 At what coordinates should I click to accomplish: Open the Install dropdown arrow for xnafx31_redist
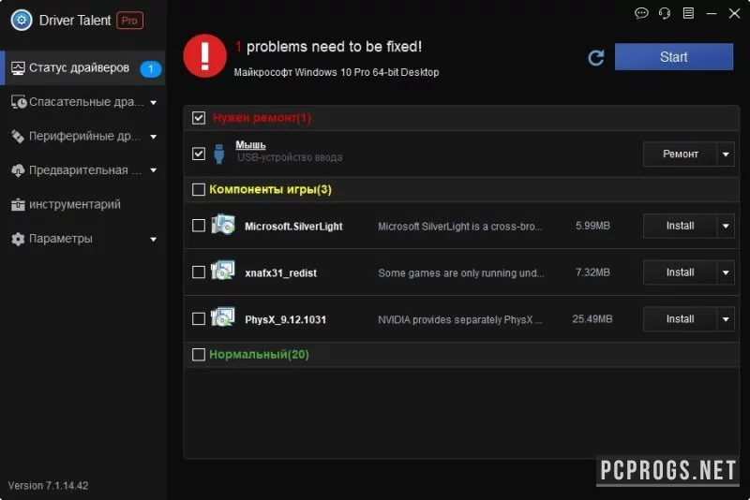[x=726, y=272]
